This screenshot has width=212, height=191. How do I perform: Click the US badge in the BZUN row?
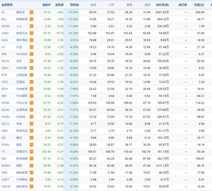31,110
